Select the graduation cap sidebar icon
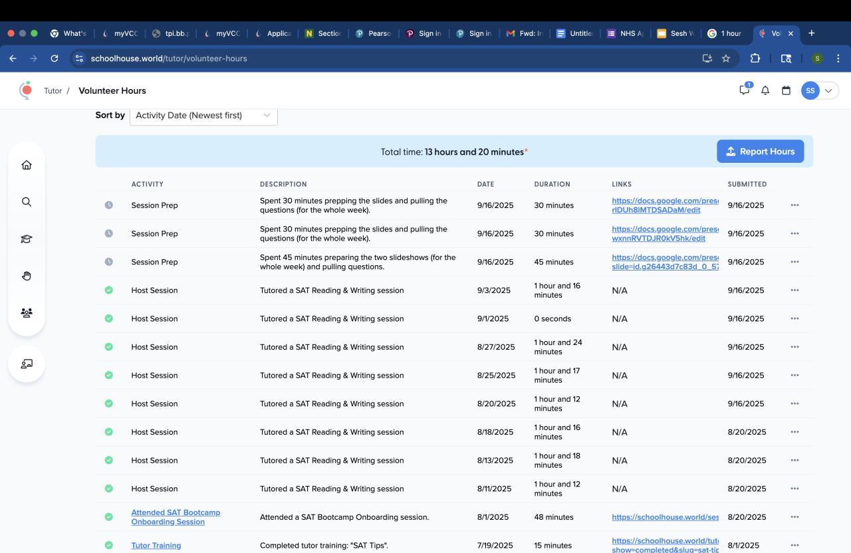 coord(27,239)
